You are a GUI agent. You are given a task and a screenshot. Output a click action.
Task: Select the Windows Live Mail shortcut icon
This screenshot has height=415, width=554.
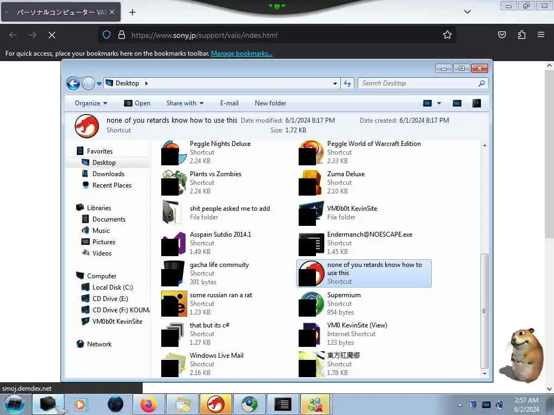174,364
